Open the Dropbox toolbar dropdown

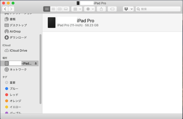pyautogui.click(x=128, y=9)
